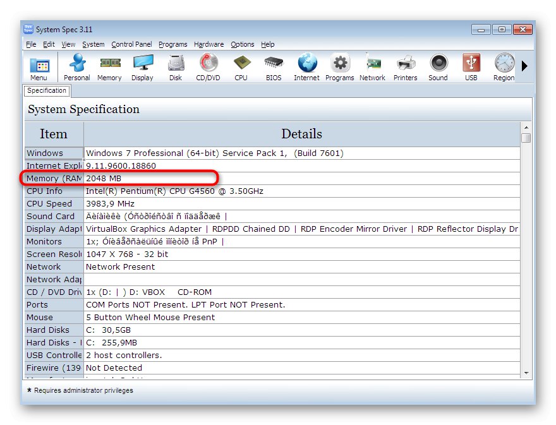The image size is (556, 425).
Task: Select the 2 host controllers value
Action: [302, 355]
